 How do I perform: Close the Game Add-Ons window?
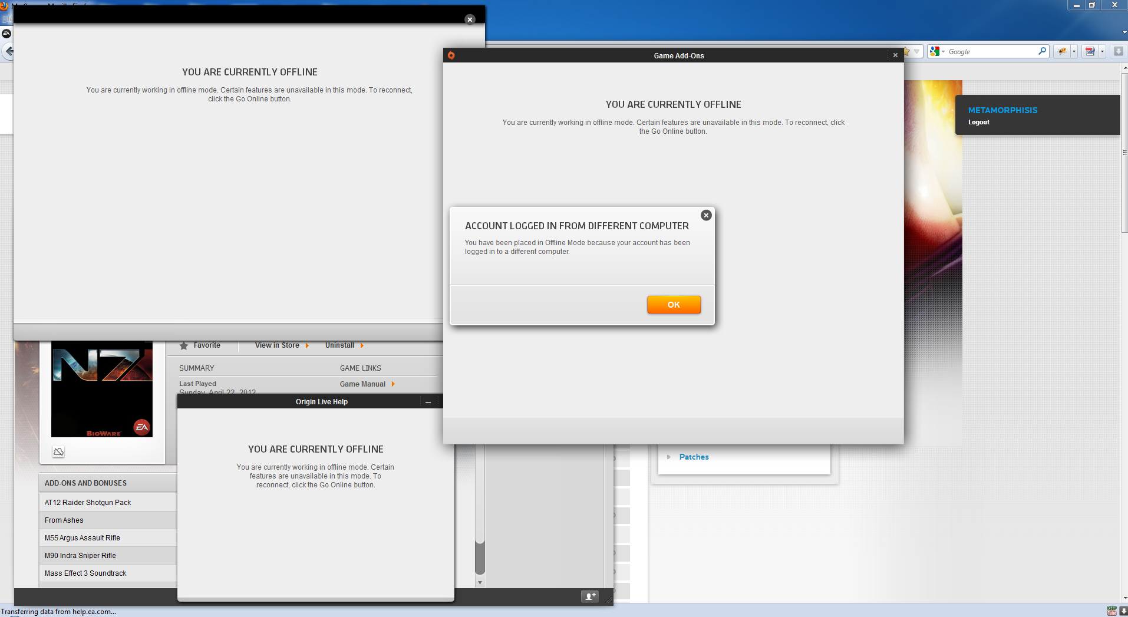point(895,55)
